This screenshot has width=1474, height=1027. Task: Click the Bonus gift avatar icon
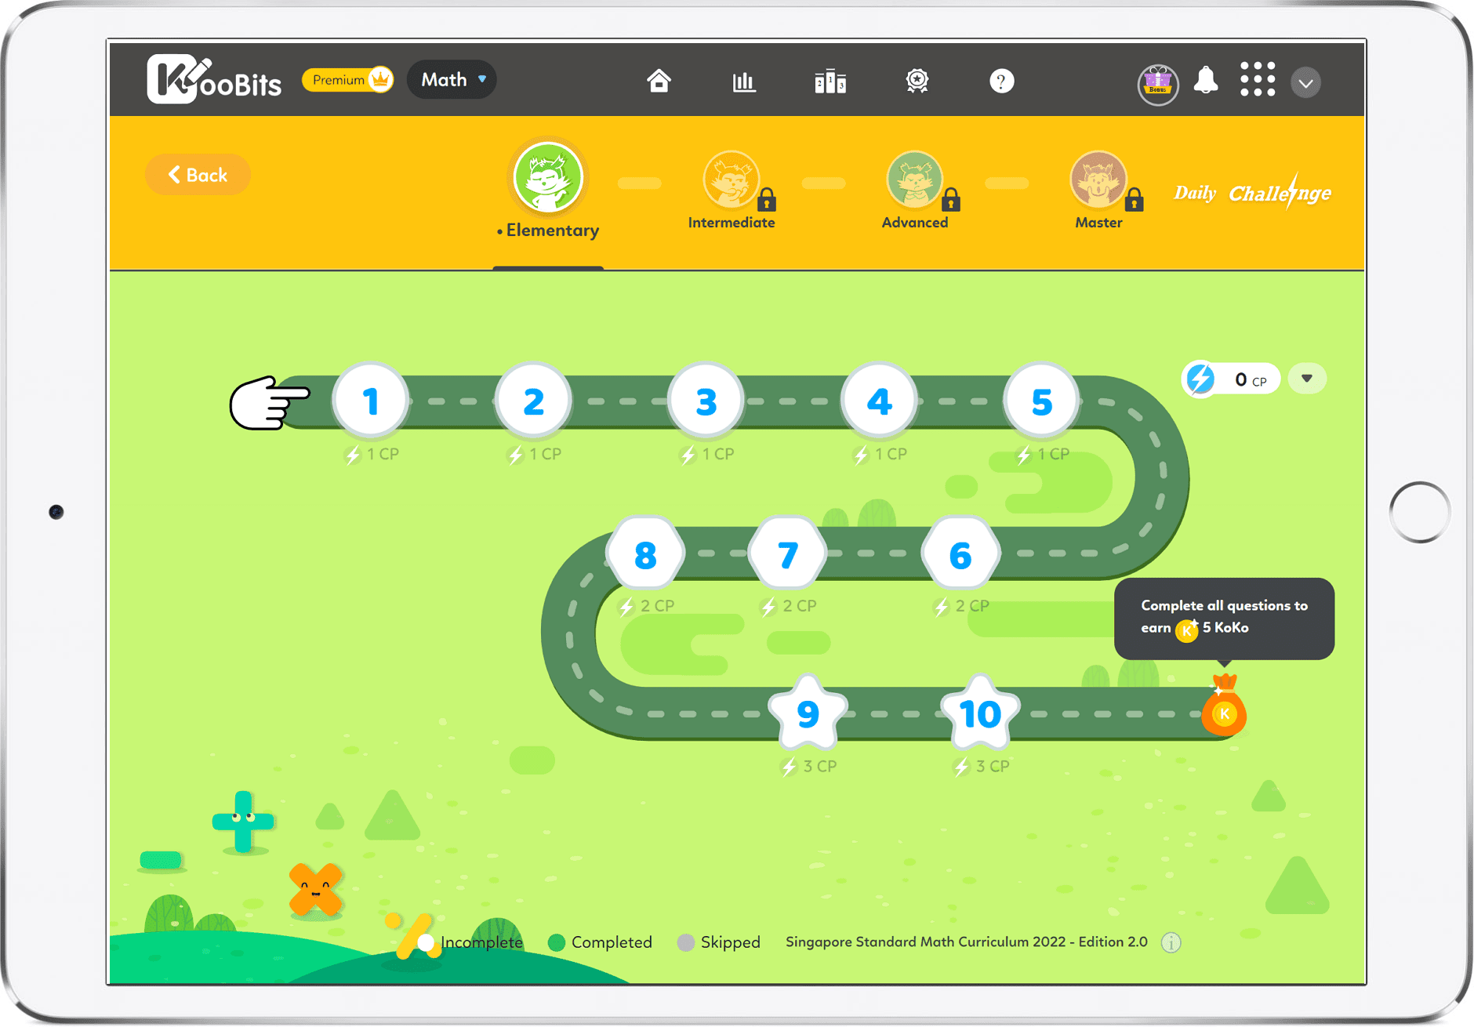[1157, 83]
